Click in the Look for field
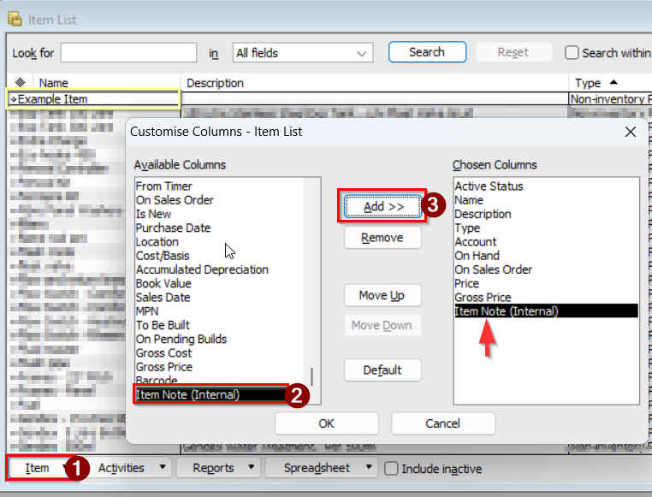The image size is (652, 497). tap(128, 53)
